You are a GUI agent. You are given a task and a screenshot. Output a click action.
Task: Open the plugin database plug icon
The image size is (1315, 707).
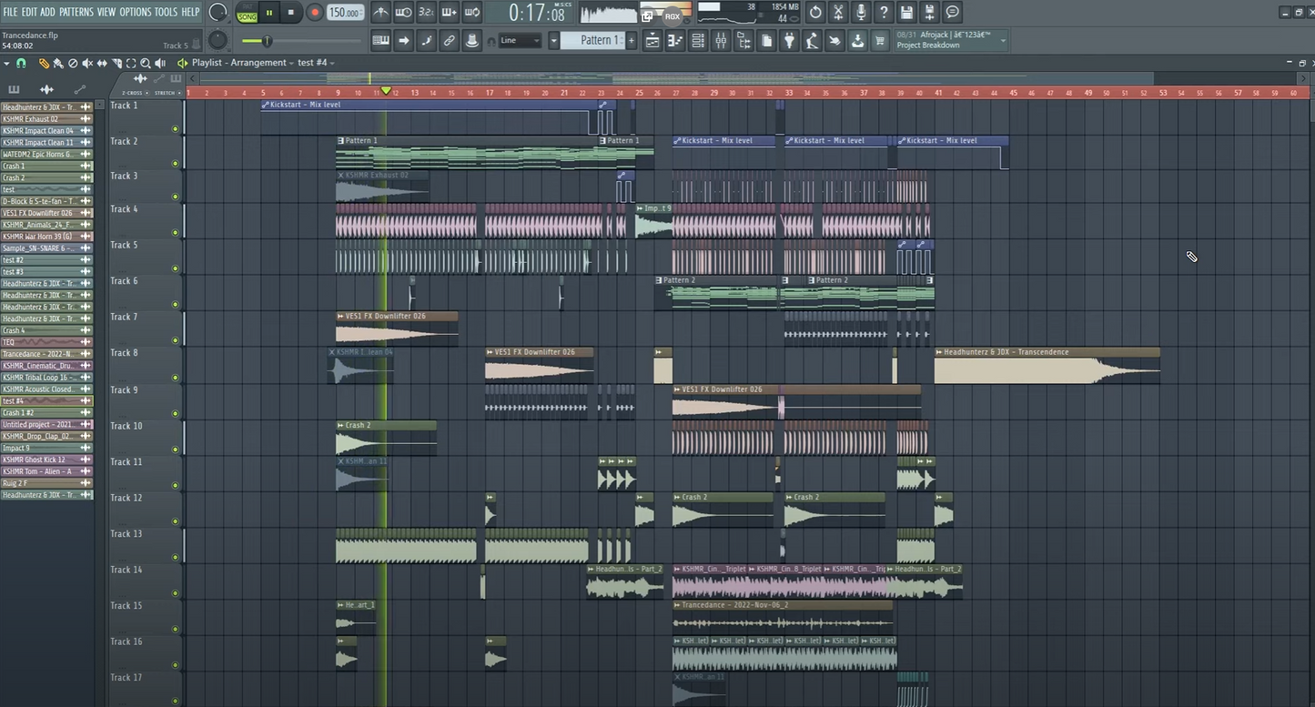coord(789,40)
